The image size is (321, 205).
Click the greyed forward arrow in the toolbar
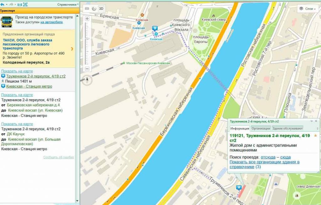click(11, 4)
